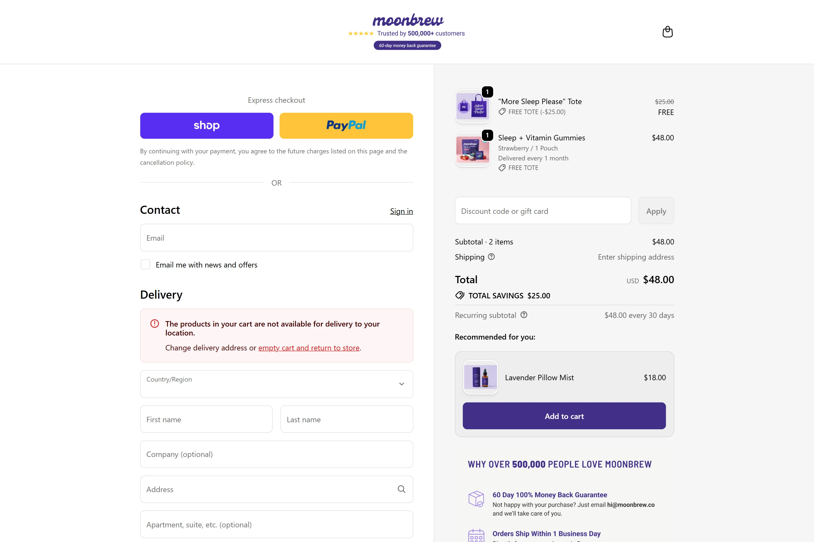Focus the Email input field
The width and height of the screenshot is (814, 542).
[276, 238]
